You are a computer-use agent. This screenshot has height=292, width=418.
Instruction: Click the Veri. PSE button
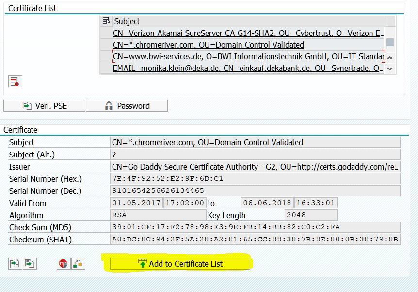coord(44,106)
